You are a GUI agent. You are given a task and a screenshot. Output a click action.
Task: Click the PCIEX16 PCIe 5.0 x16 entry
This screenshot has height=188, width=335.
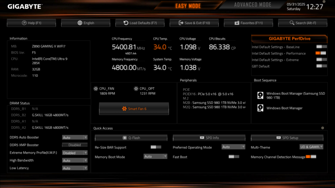coord(208,94)
